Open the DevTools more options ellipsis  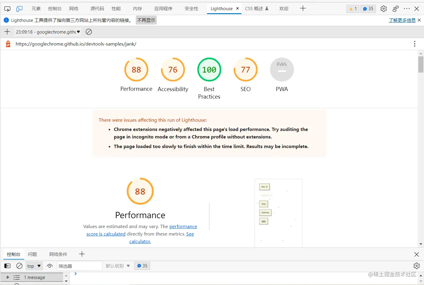[x=407, y=9]
